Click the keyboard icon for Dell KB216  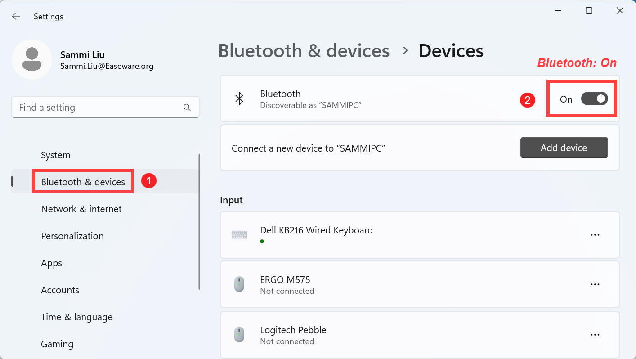pyautogui.click(x=239, y=234)
